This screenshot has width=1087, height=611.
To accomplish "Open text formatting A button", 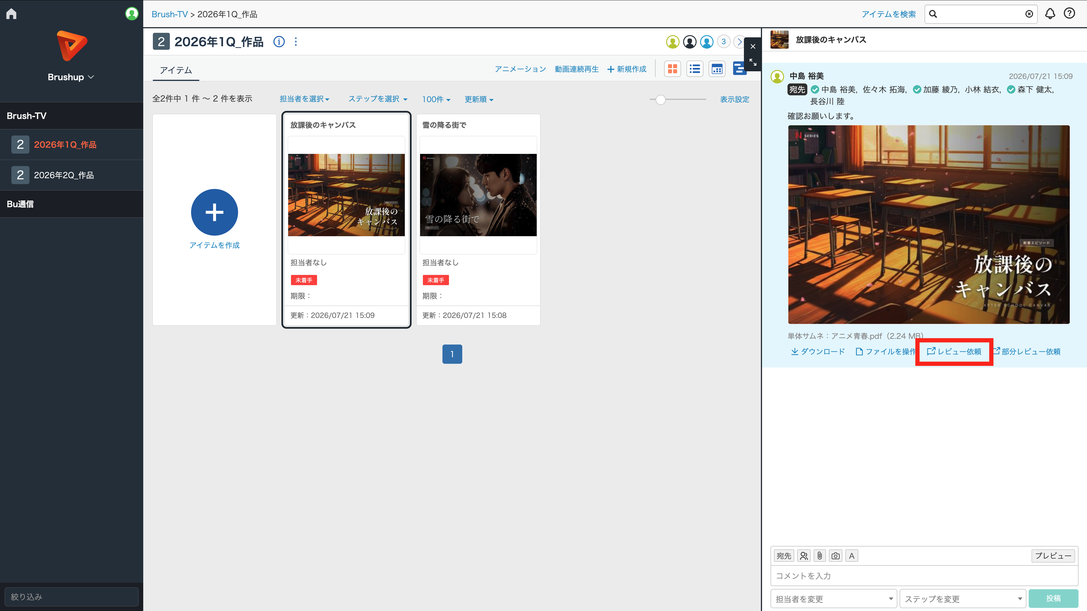I will point(851,556).
